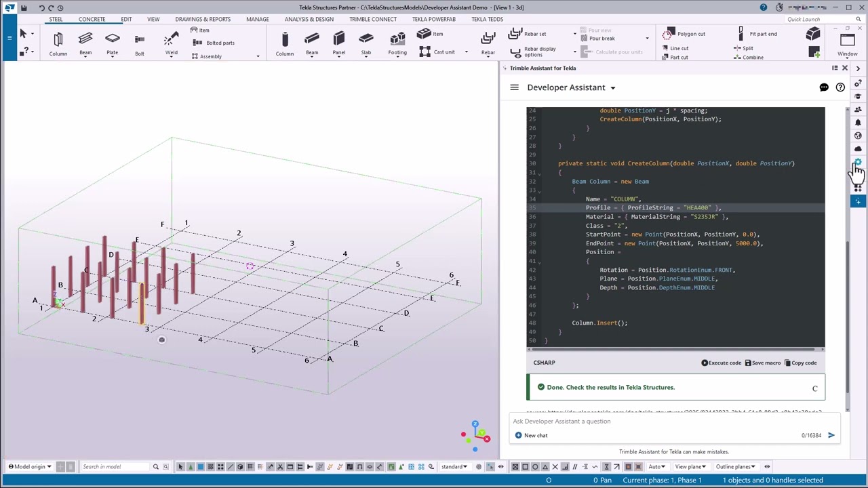Screen dimensions: 868x488
Task: Open the Model origin dropdown
Action: point(30,466)
